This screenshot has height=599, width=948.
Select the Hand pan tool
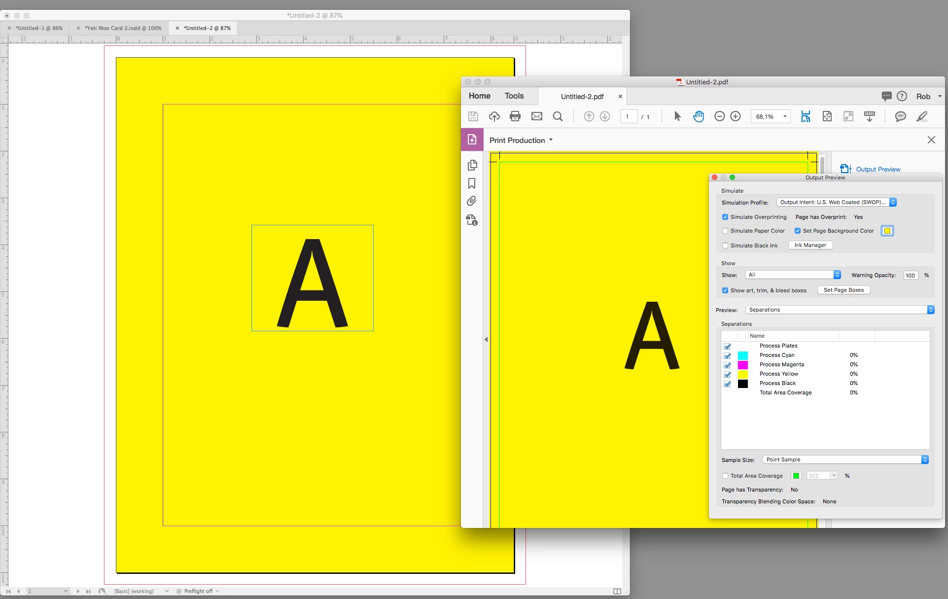click(x=698, y=116)
